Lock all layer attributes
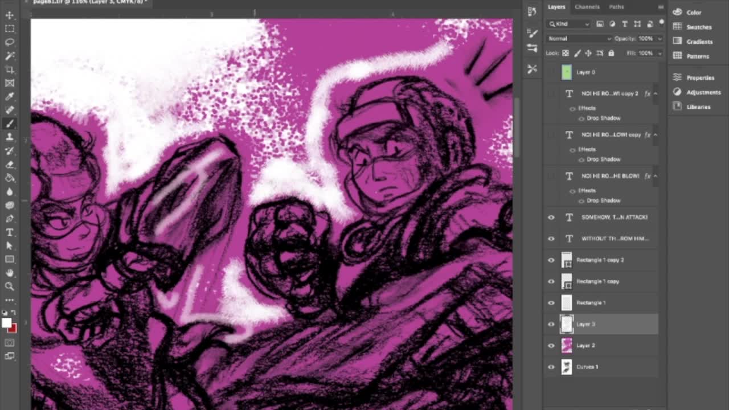 (611, 53)
